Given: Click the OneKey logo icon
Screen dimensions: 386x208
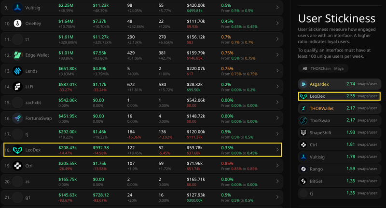Looking at the screenshot, I should pos(17,24).
